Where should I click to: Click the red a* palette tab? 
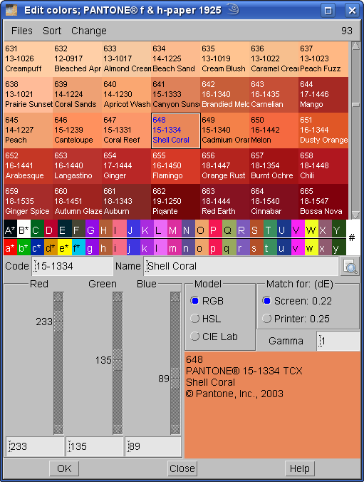(x=10, y=247)
